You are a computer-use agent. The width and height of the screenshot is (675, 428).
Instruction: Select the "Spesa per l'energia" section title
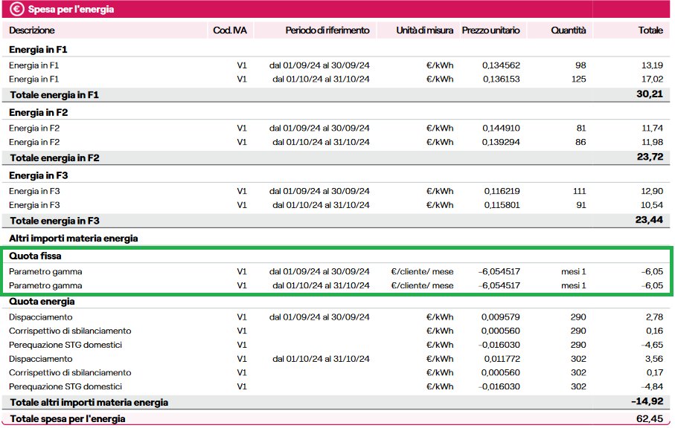click(x=71, y=10)
